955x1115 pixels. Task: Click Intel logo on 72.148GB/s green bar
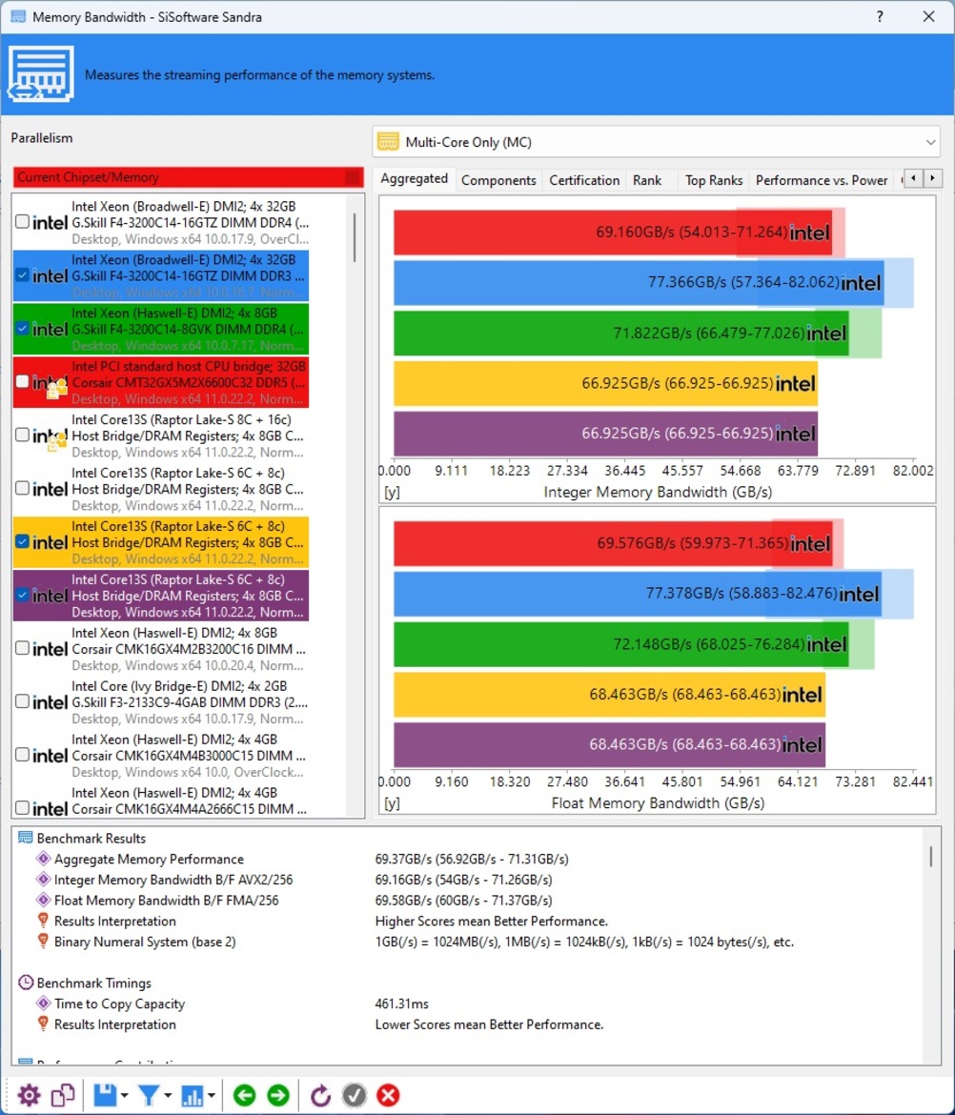(827, 644)
